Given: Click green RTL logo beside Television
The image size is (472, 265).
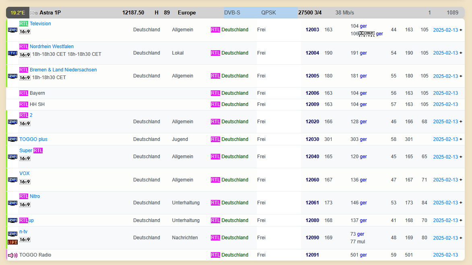Looking at the screenshot, I should pyautogui.click(x=24, y=23).
